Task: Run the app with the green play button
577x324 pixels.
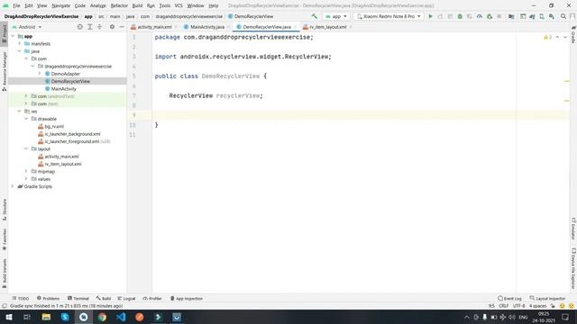Action: (430, 16)
